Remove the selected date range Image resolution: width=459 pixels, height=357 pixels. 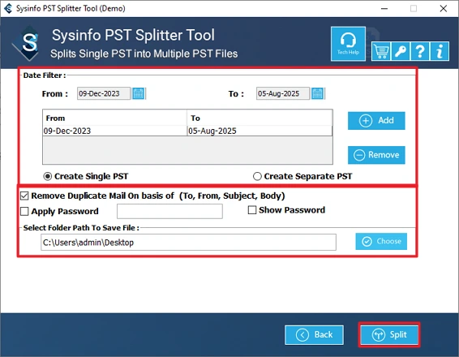click(x=376, y=155)
